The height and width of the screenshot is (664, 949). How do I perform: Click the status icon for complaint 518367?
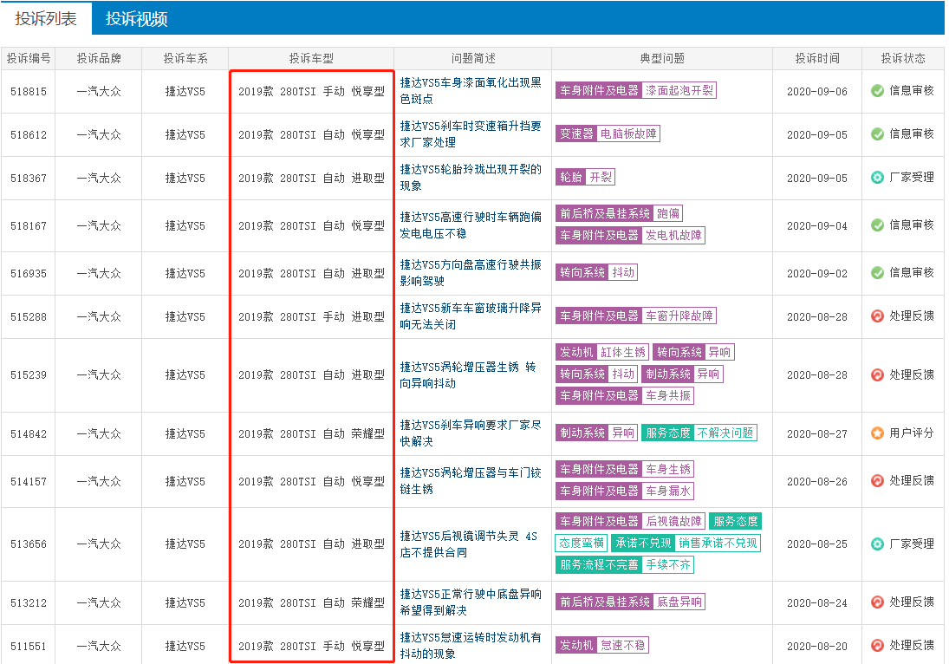pos(877,178)
